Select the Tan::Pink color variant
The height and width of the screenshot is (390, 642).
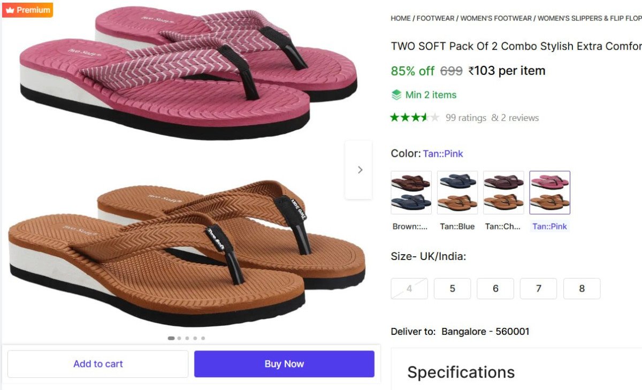point(549,193)
